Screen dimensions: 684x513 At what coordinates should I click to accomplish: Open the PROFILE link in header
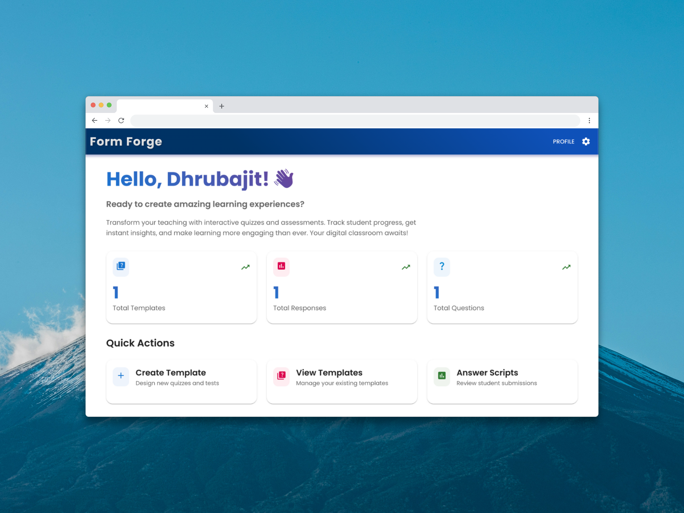coord(563,141)
